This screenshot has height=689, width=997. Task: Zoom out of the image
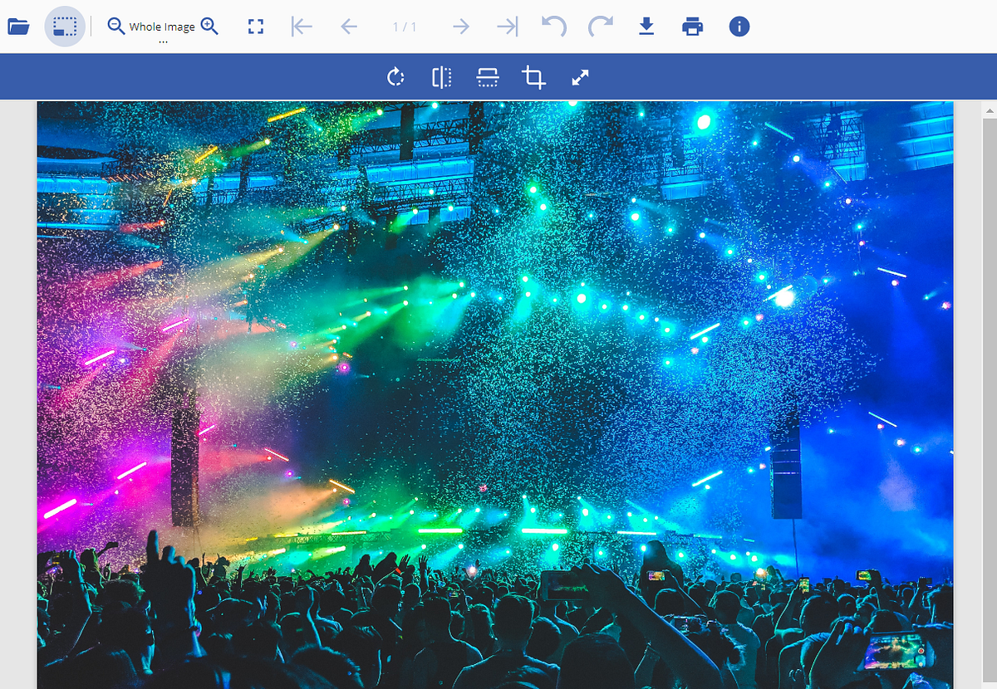tap(115, 26)
